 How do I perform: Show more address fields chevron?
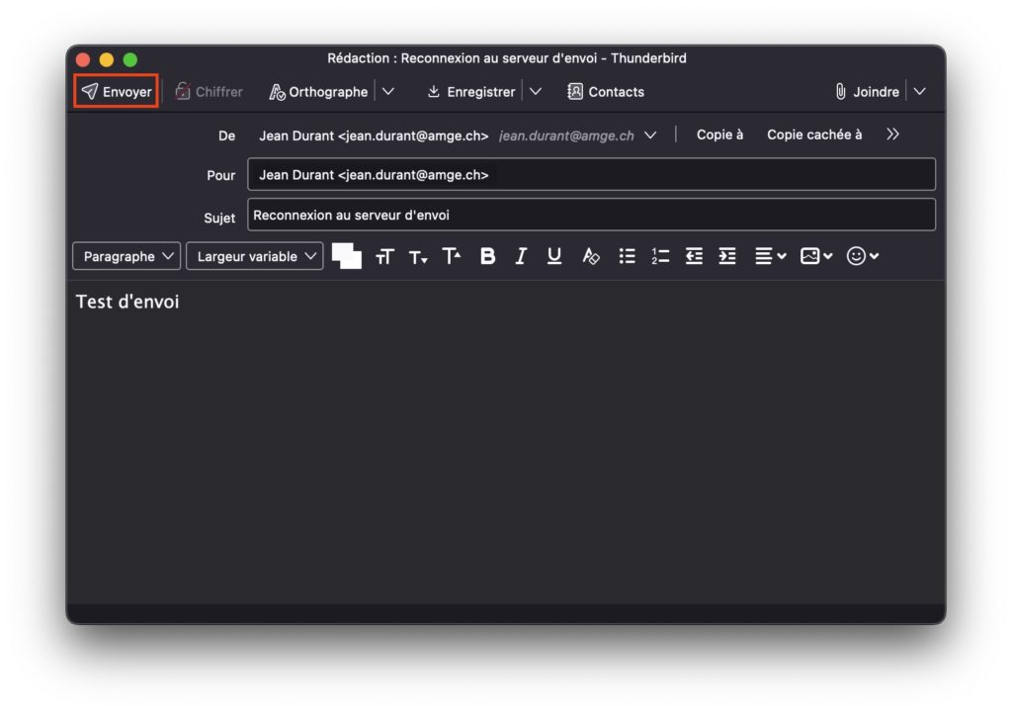(893, 134)
